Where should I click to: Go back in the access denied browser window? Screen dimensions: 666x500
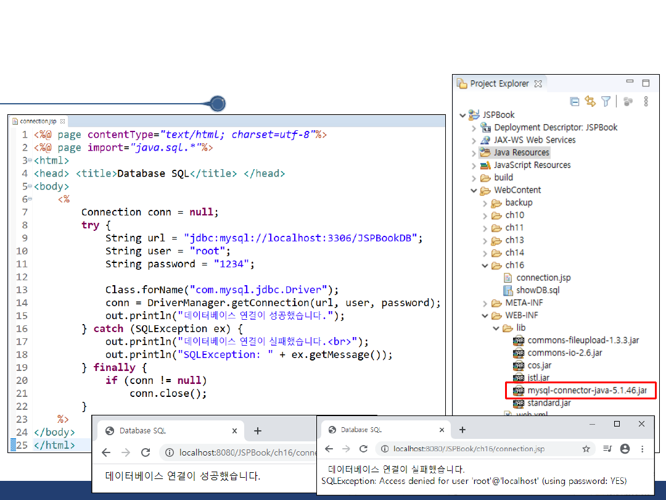[x=329, y=449]
